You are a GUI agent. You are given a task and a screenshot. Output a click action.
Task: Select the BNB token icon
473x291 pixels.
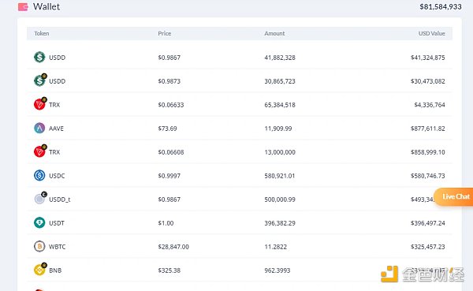(40, 269)
